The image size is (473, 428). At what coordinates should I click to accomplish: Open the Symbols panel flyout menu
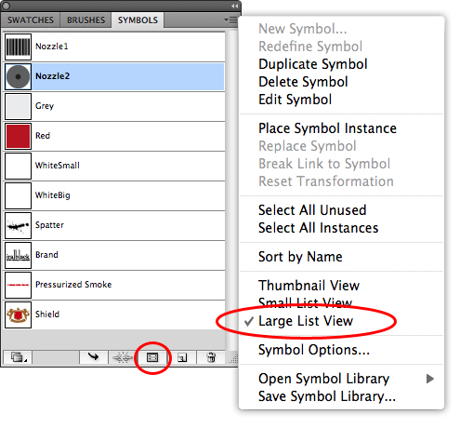click(230, 20)
